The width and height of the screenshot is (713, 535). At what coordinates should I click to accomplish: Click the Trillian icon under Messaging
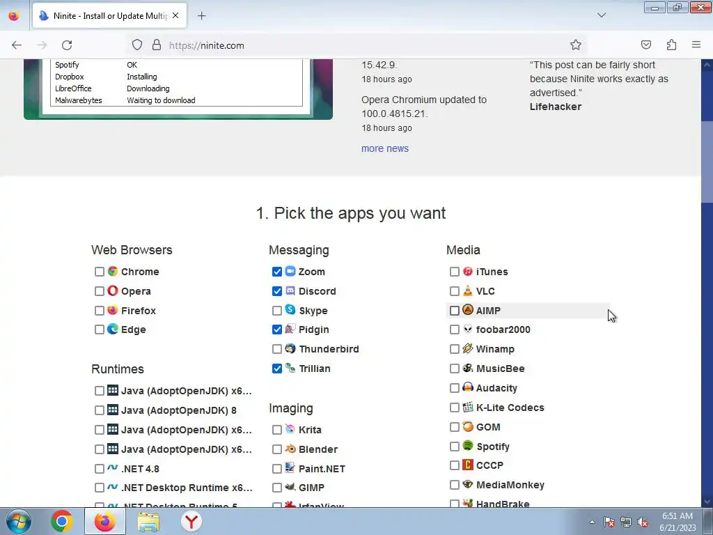(x=290, y=369)
